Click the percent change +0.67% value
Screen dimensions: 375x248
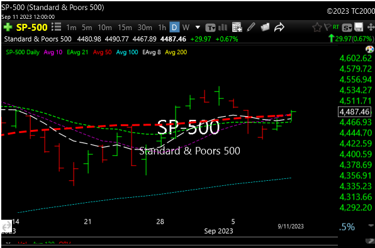[227, 39]
